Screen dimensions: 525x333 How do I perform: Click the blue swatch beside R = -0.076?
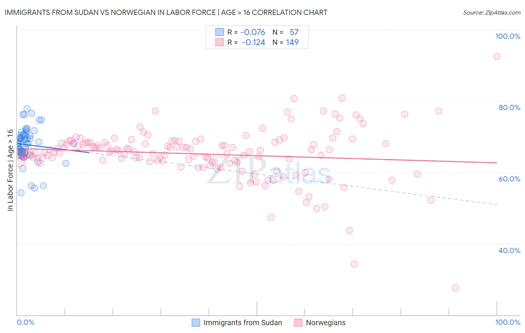pyautogui.click(x=219, y=32)
